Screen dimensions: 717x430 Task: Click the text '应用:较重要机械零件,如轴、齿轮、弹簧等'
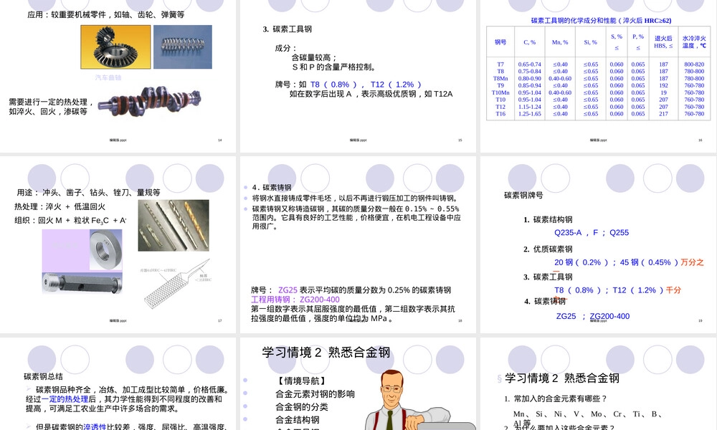105,14
